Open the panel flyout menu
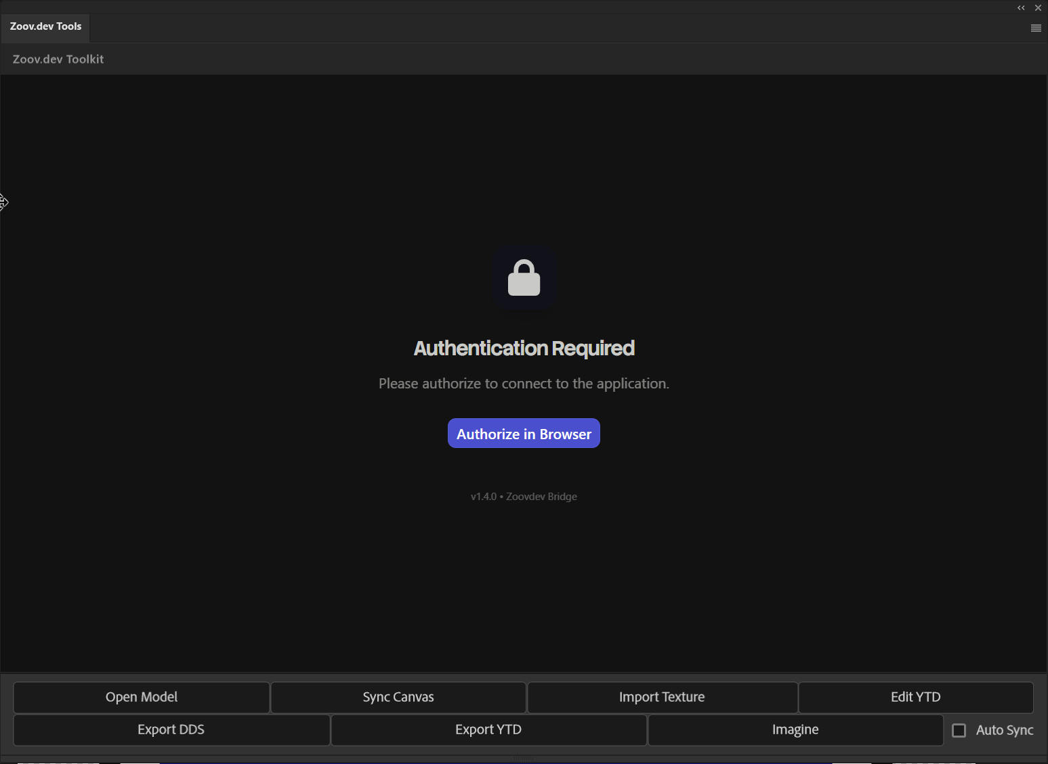1048x764 pixels. (1035, 28)
